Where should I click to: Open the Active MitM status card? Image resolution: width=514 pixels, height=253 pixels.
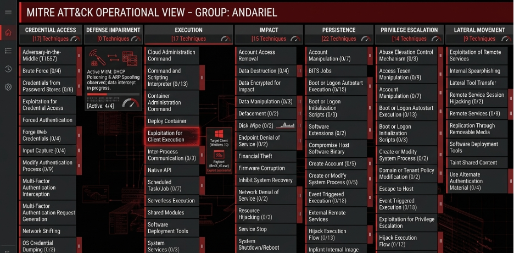click(x=113, y=79)
